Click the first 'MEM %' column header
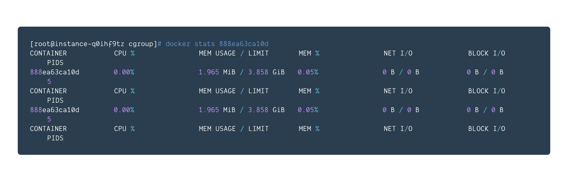 click(309, 53)
